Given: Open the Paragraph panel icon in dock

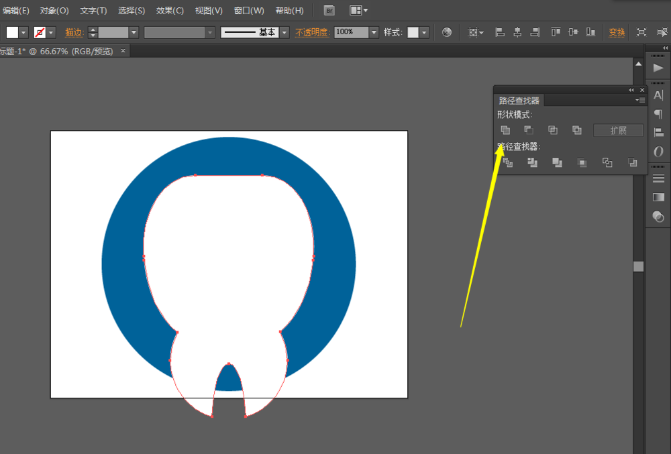Looking at the screenshot, I should 658,114.
